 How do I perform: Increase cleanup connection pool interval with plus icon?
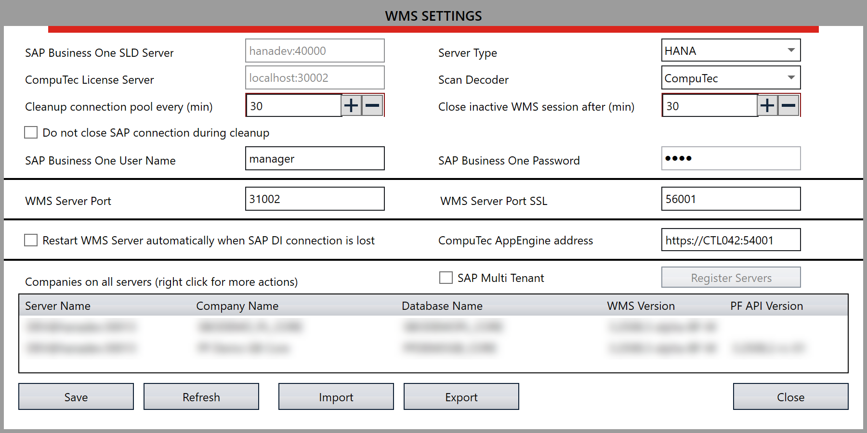351,105
